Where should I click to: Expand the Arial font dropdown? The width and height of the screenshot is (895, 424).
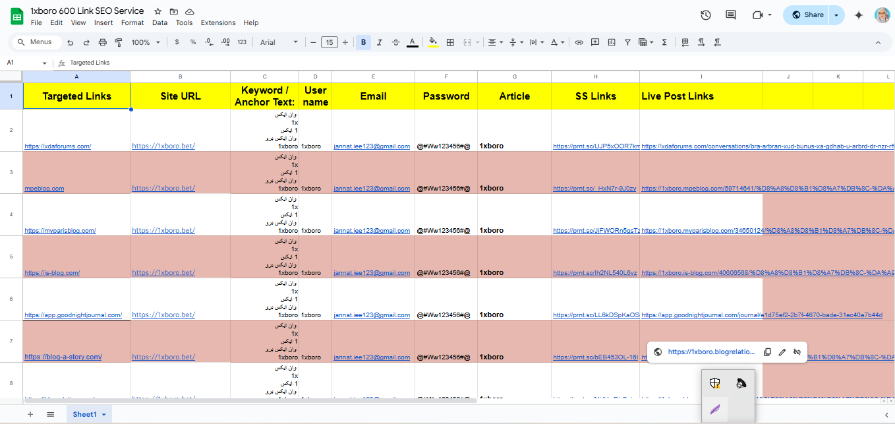click(x=278, y=42)
